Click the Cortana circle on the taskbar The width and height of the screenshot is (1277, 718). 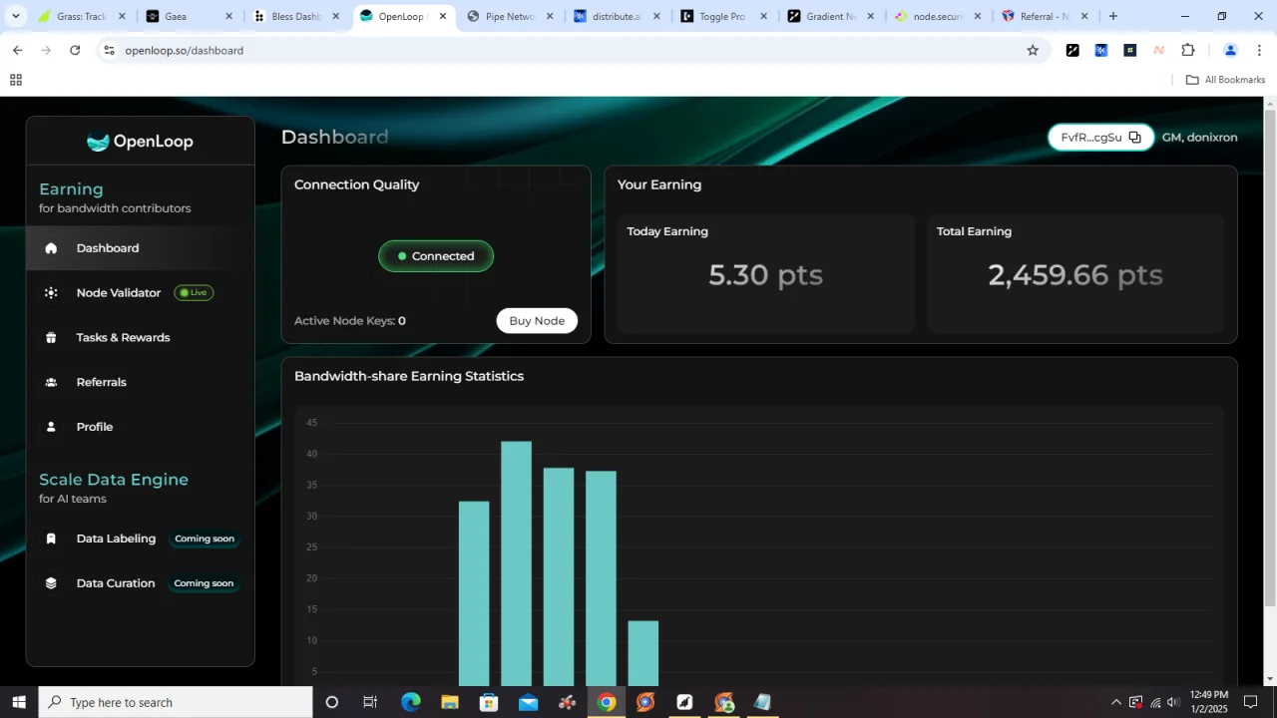tap(332, 702)
